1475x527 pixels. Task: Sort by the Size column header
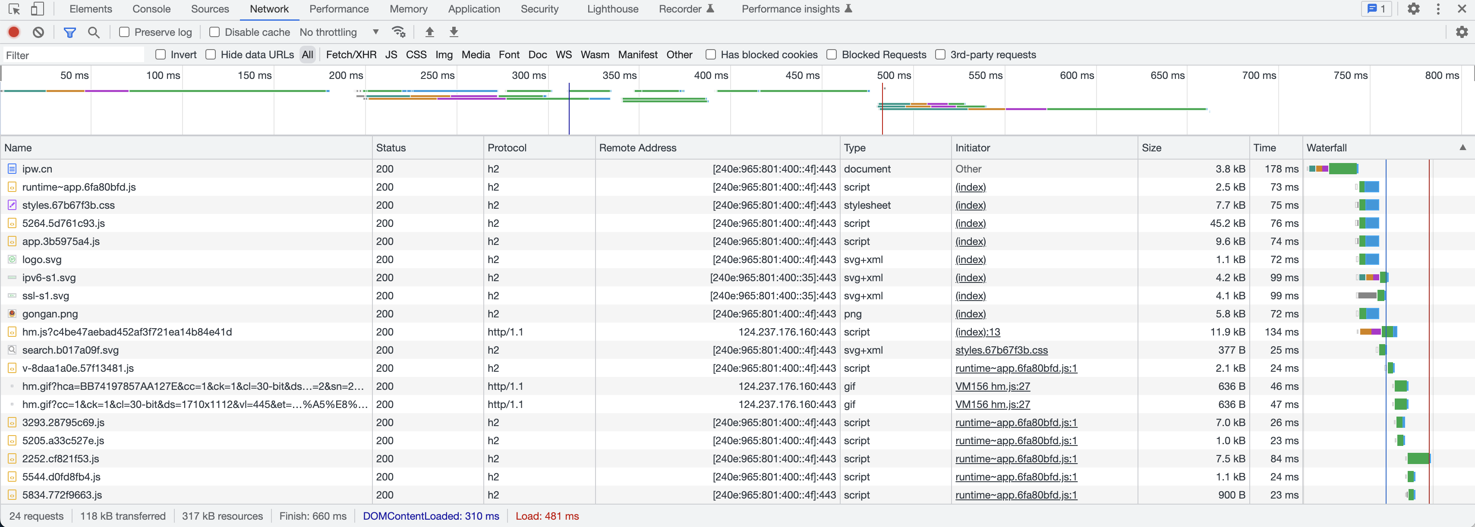tap(1193, 147)
